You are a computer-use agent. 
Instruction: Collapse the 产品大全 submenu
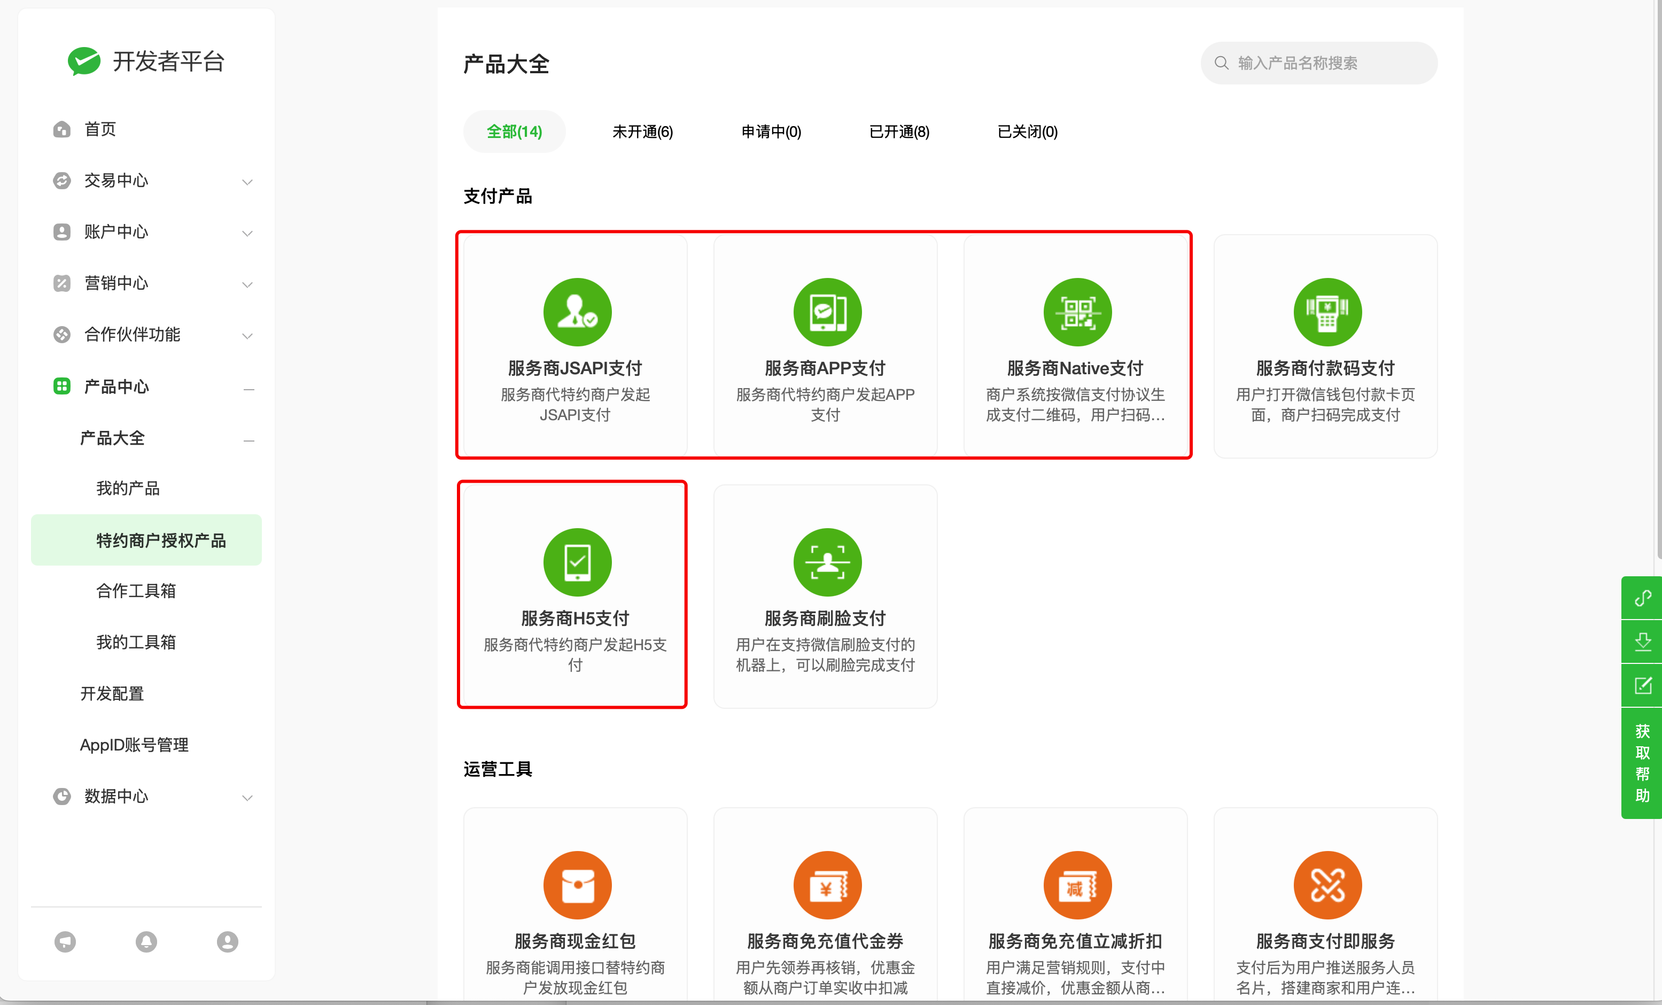point(249,440)
